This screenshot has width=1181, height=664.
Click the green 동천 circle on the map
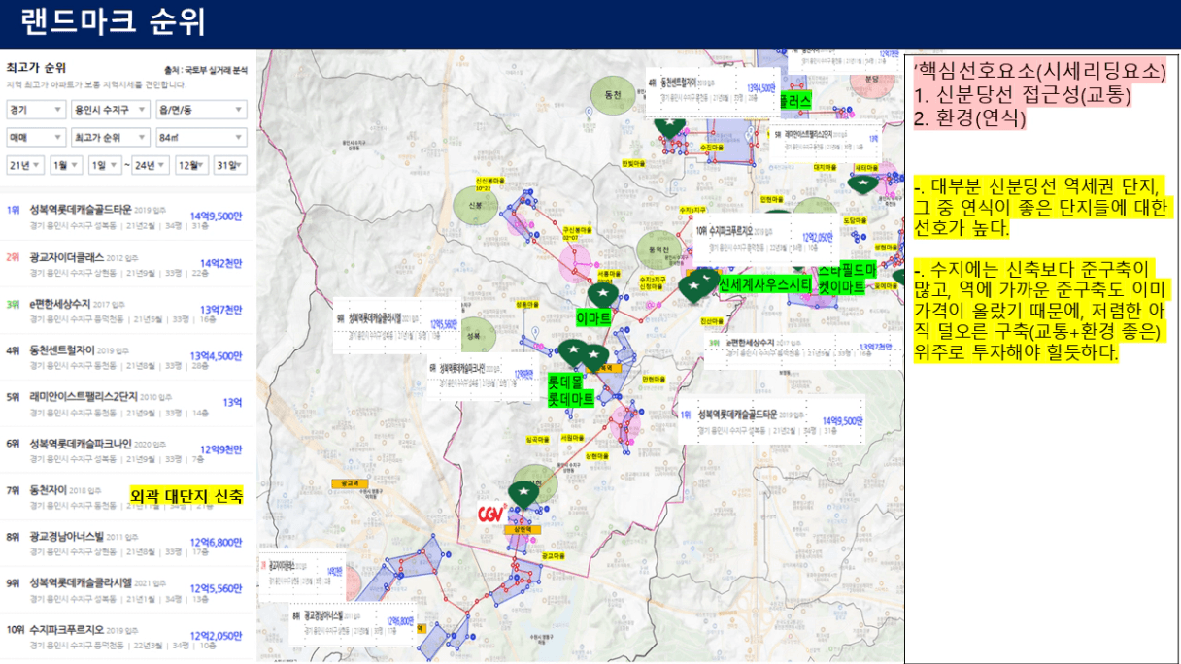click(x=612, y=94)
